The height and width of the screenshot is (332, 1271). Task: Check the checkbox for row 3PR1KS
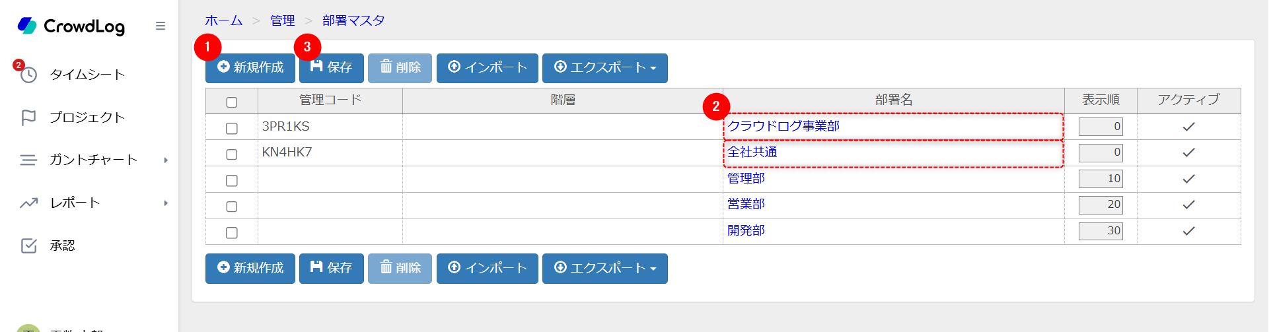point(231,128)
